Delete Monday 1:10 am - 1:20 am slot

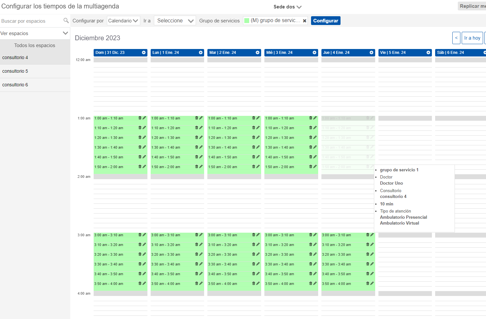pos(197,128)
